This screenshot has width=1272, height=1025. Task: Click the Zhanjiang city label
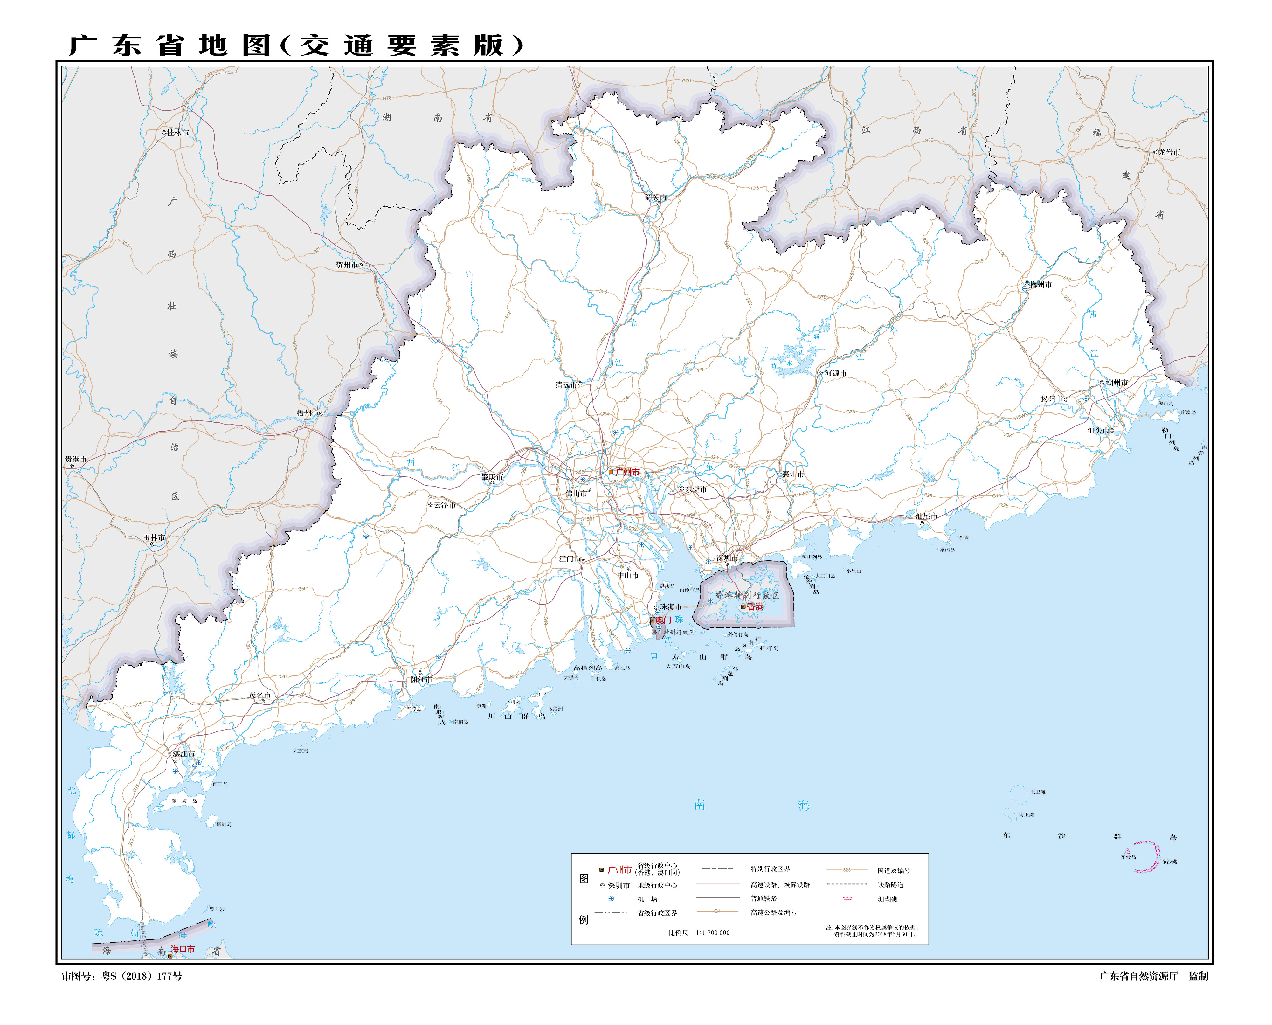pyautogui.click(x=183, y=754)
